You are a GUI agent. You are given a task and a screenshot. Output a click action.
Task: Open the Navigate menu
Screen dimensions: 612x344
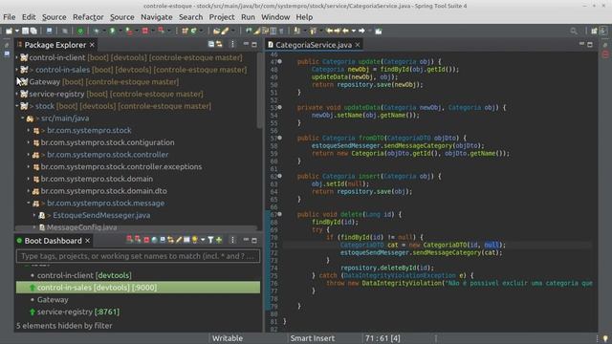tap(157, 17)
